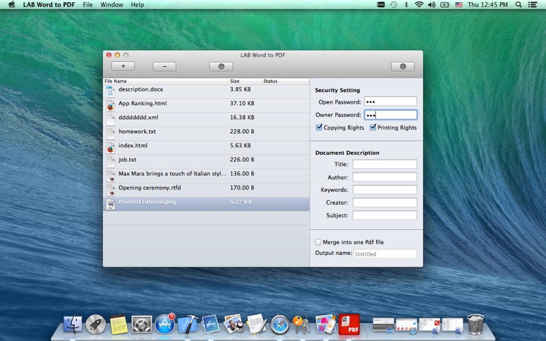This screenshot has height=341, width=546.
Task: Click the icon beside the Max Mara file
Action: [x=111, y=176]
